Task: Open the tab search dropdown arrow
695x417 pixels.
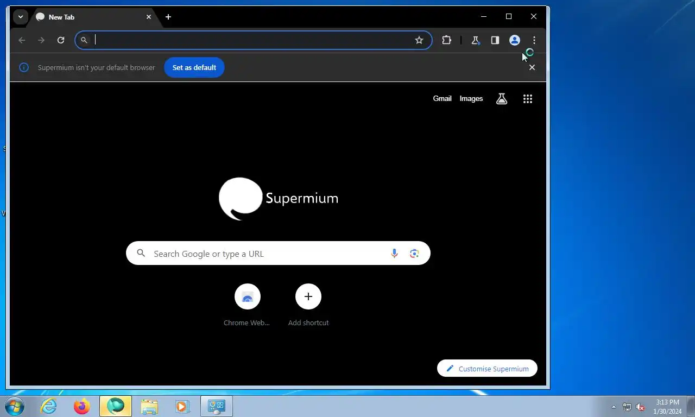Action: click(x=20, y=17)
